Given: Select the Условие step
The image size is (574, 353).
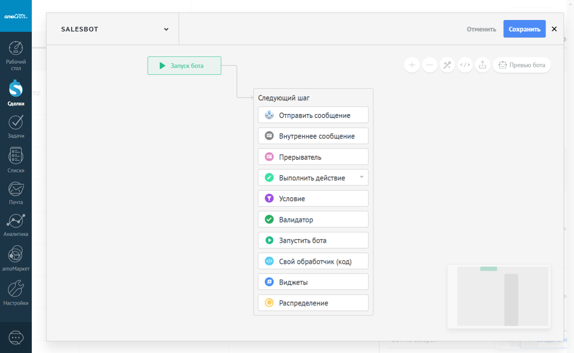Looking at the screenshot, I should [x=313, y=198].
